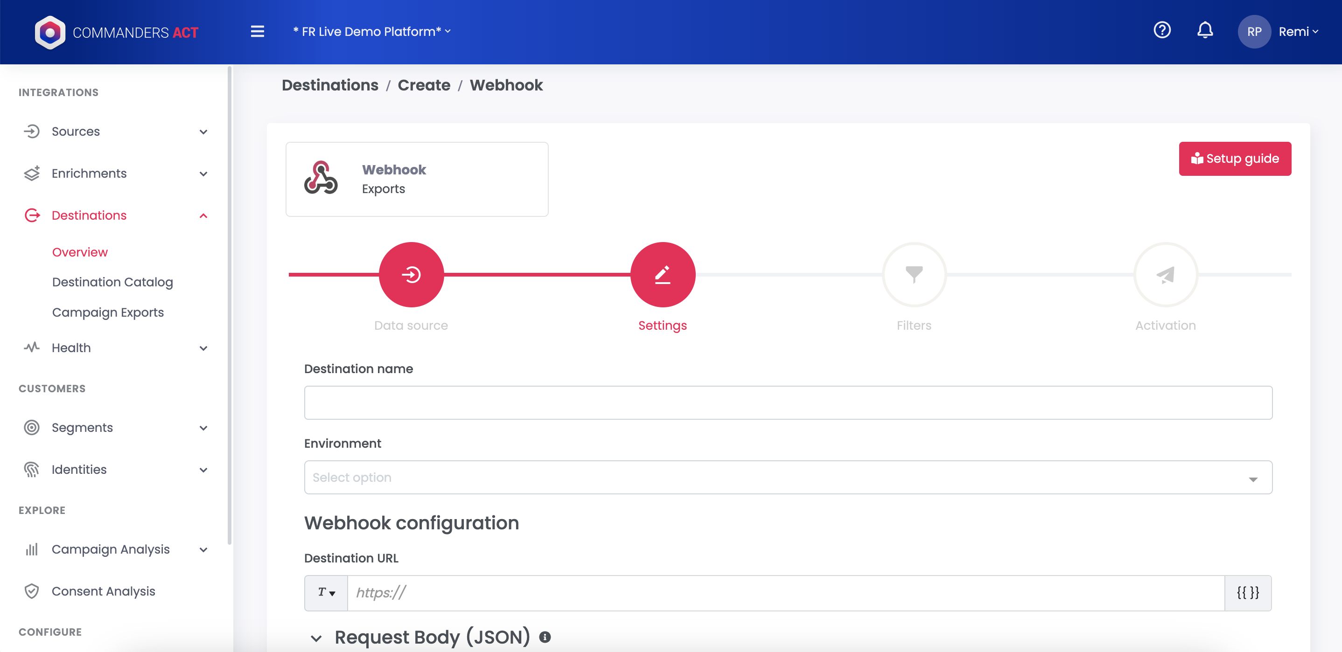This screenshot has height=652, width=1342.
Task: Go to Campaign Exports
Action: 108,312
